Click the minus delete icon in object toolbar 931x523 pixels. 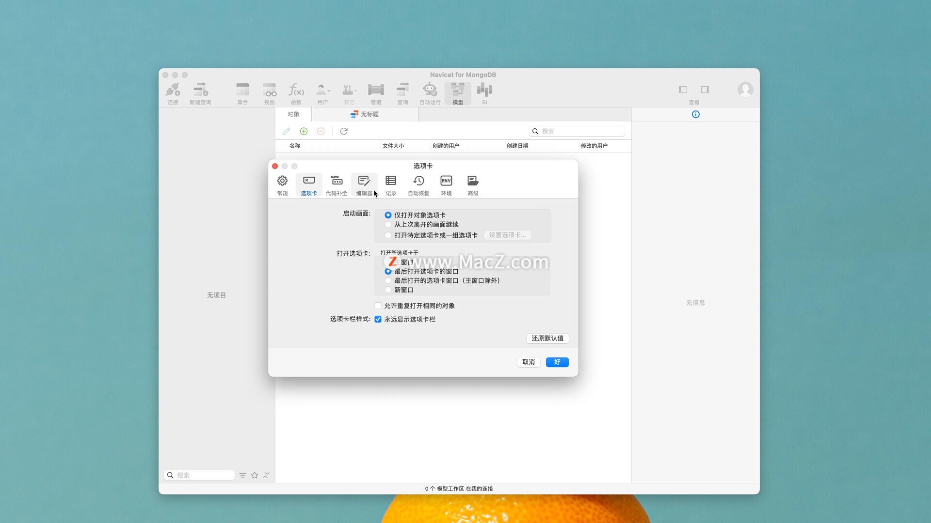point(321,131)
